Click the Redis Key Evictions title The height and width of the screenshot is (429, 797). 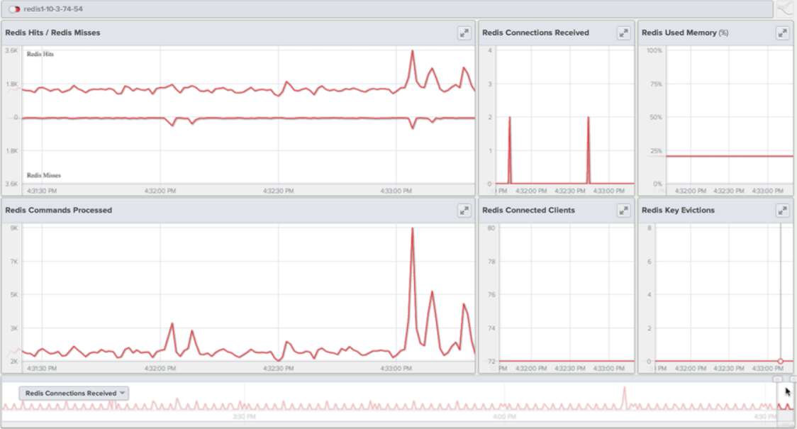click(x=678, y=210)
